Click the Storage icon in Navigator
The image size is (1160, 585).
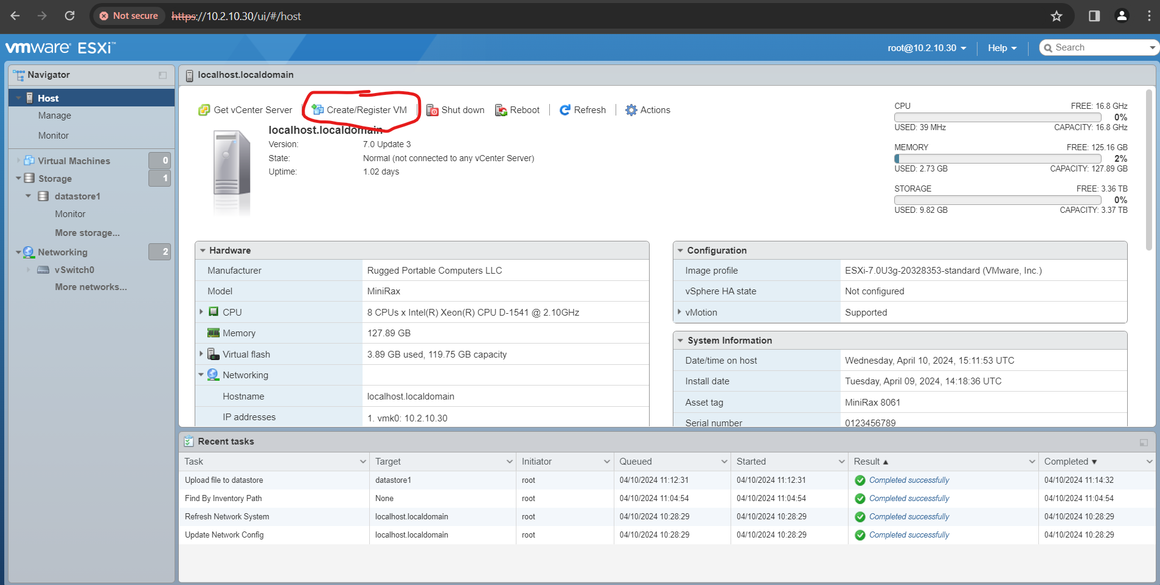pyautogui.click(x=29, y=178)
